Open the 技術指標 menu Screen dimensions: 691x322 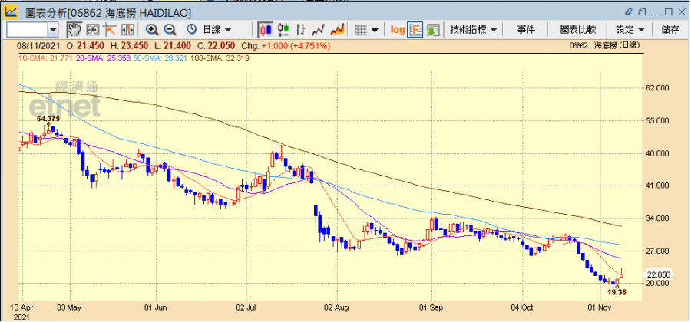(474, 30)
